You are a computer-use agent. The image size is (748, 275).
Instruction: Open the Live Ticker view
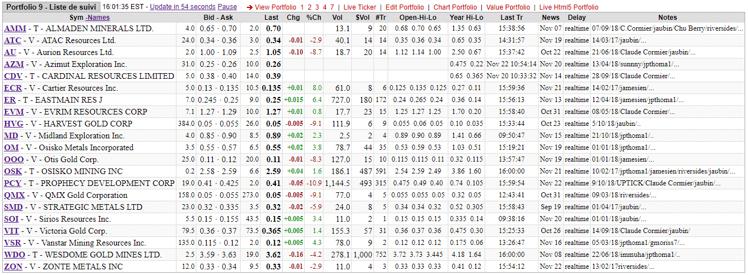pyautogui.click(x=360, y=7)
